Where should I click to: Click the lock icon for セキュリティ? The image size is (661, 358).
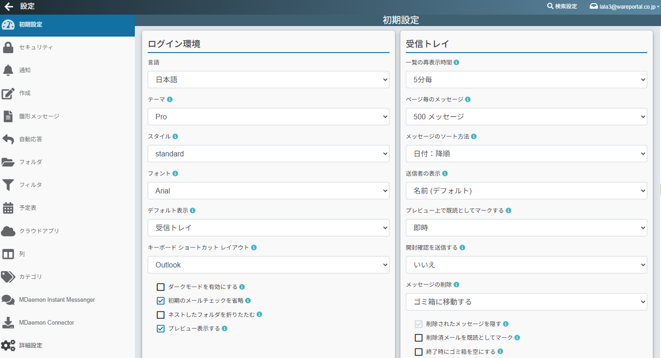coord(8,48)
